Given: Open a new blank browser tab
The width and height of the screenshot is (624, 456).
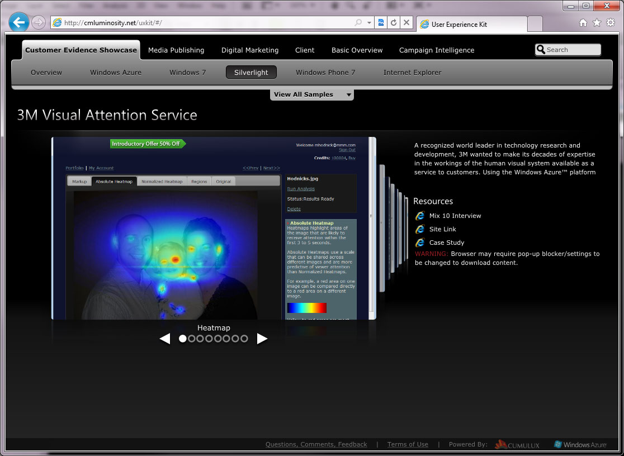Looking at the screenshot, I should 535,24.
